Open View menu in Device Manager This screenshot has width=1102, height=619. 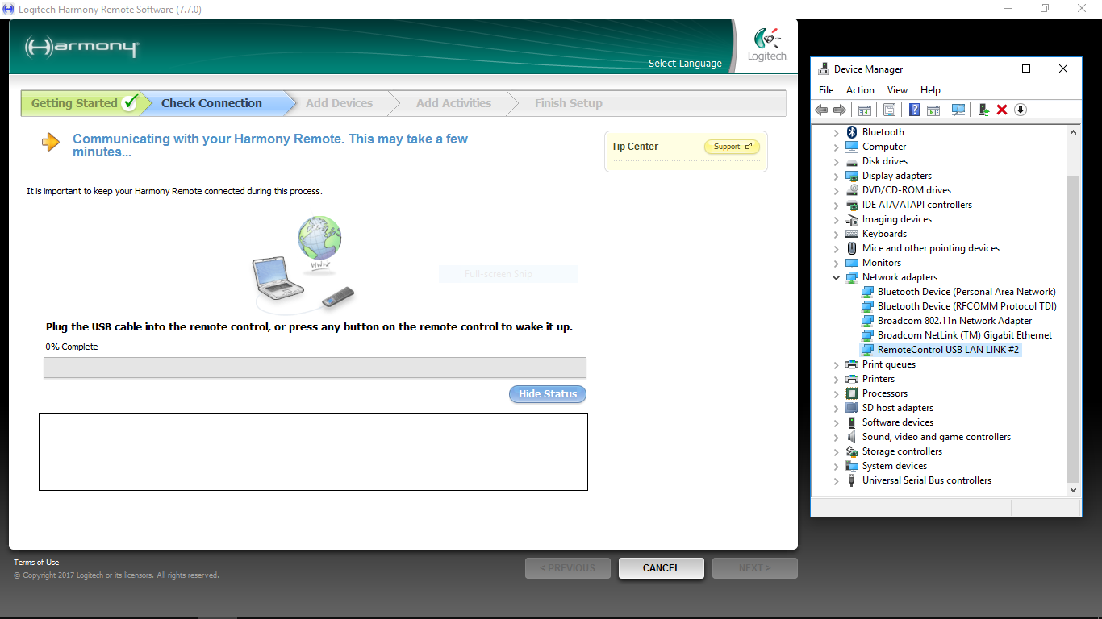tap(897, 90)
